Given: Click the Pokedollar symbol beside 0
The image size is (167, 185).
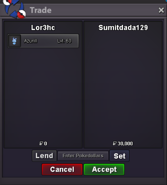Looking at the screenshot, I should 41,143.
